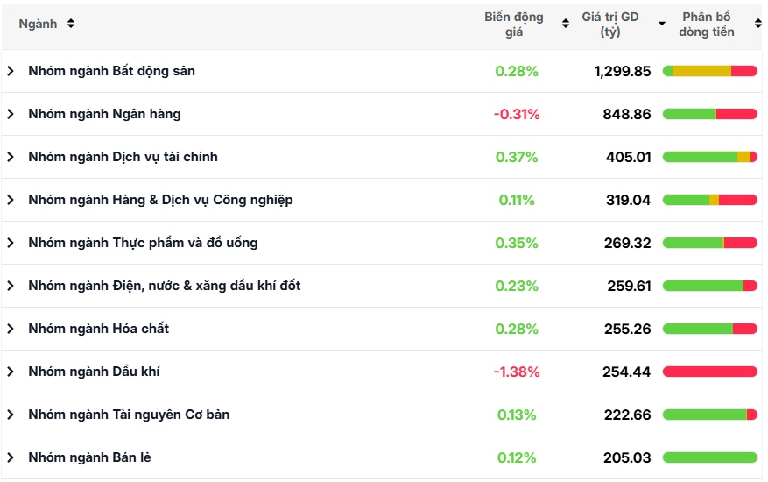768x482 pixels.
Task: Click the -0.31% price change
Action: click(517, 114)
